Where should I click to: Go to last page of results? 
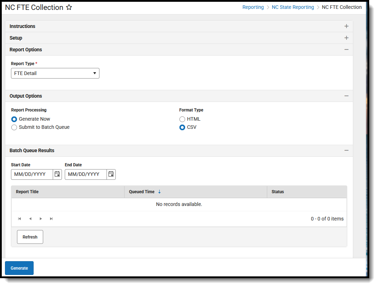[51, 219]
